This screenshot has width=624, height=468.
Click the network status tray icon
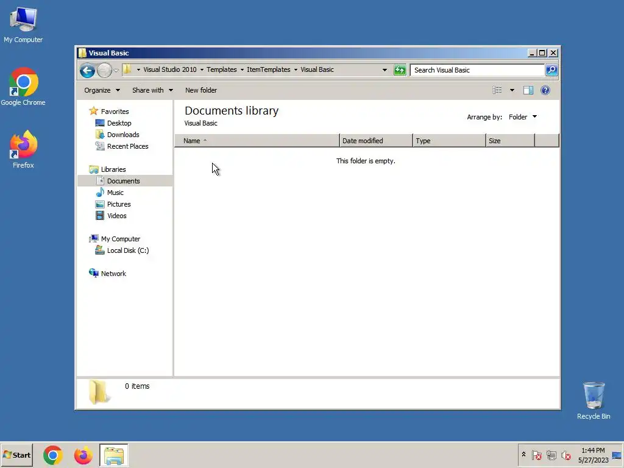(x=551, y=455)
